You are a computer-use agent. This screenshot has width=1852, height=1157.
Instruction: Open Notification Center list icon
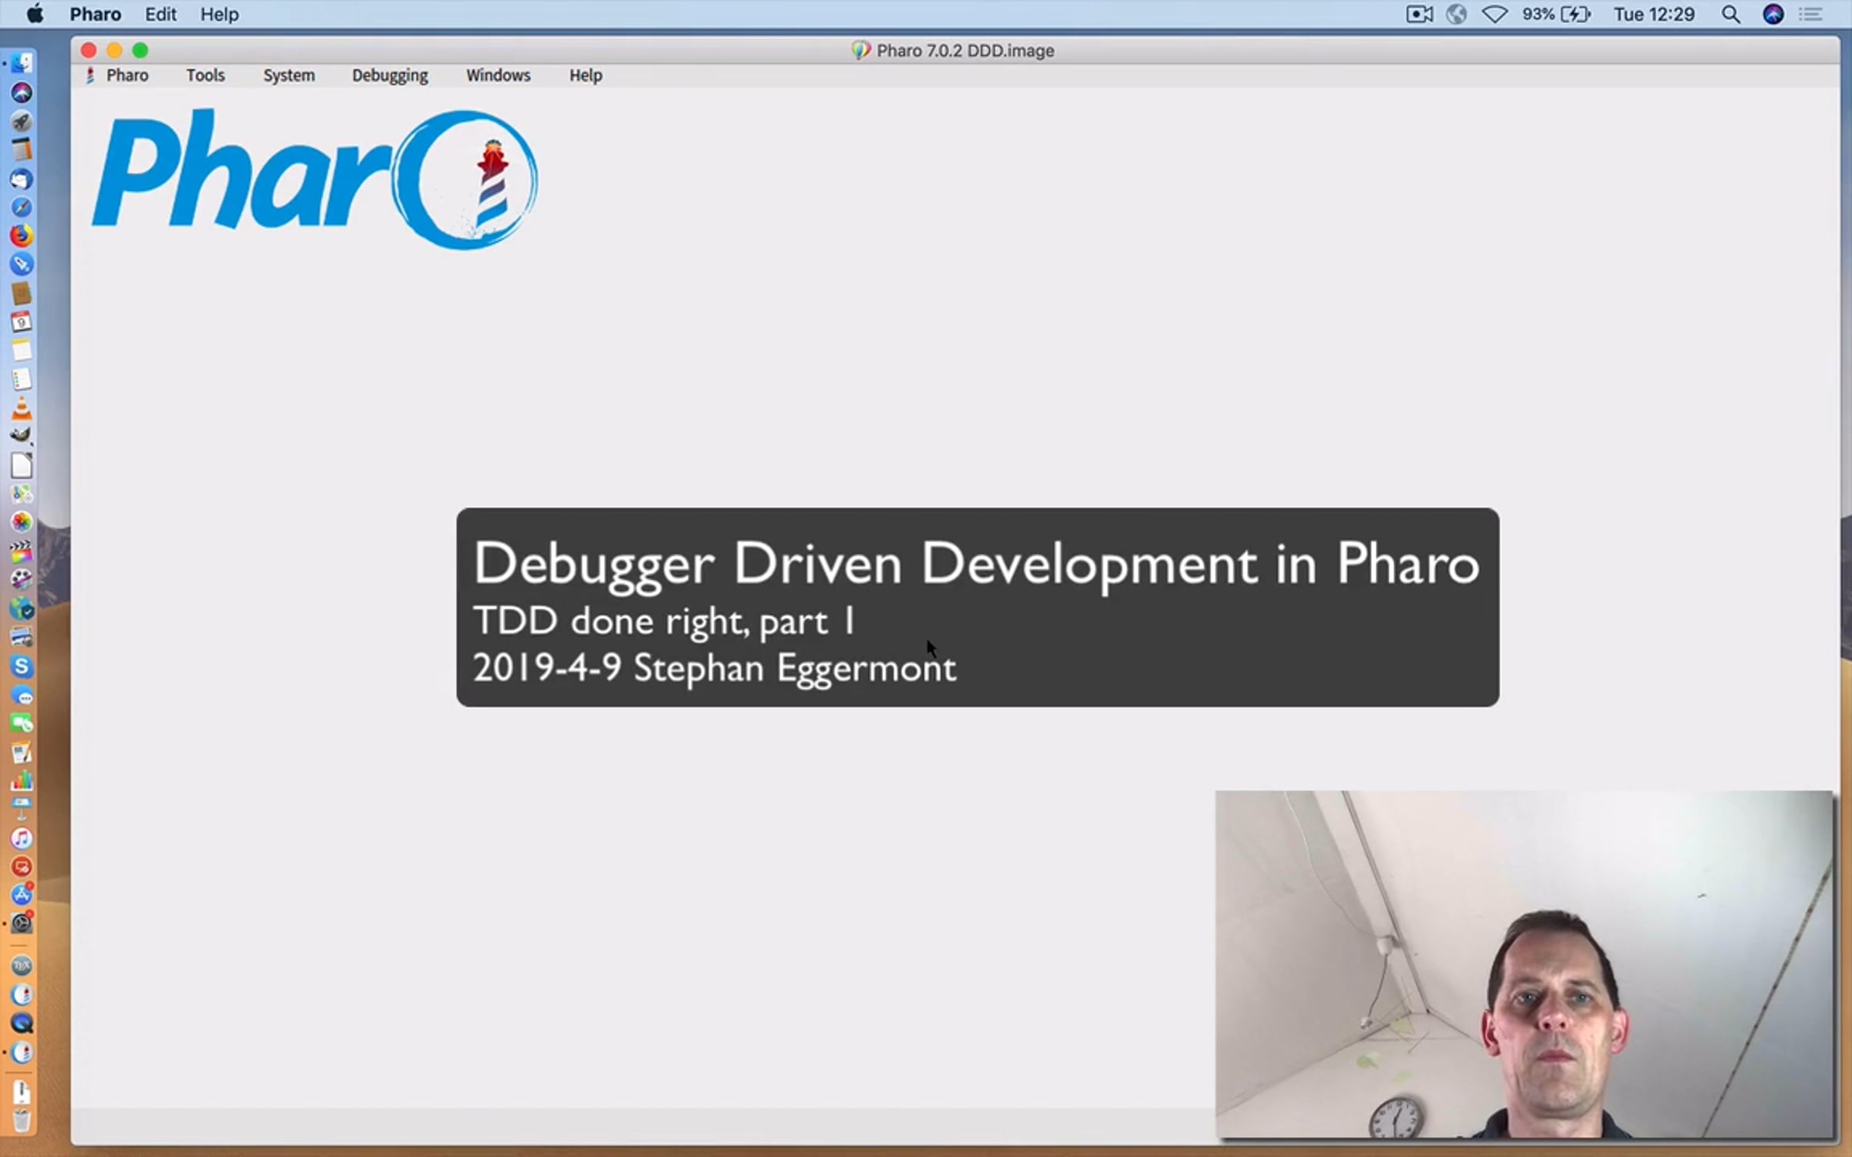tap(1810, 15)
